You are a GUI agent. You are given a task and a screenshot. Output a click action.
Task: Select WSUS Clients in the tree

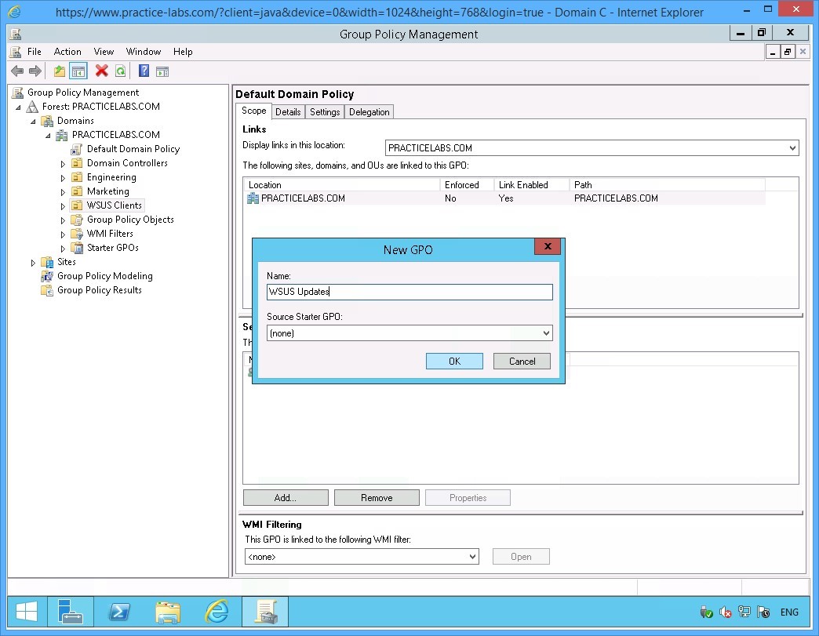pyautogui.click(x=115, y=205)
